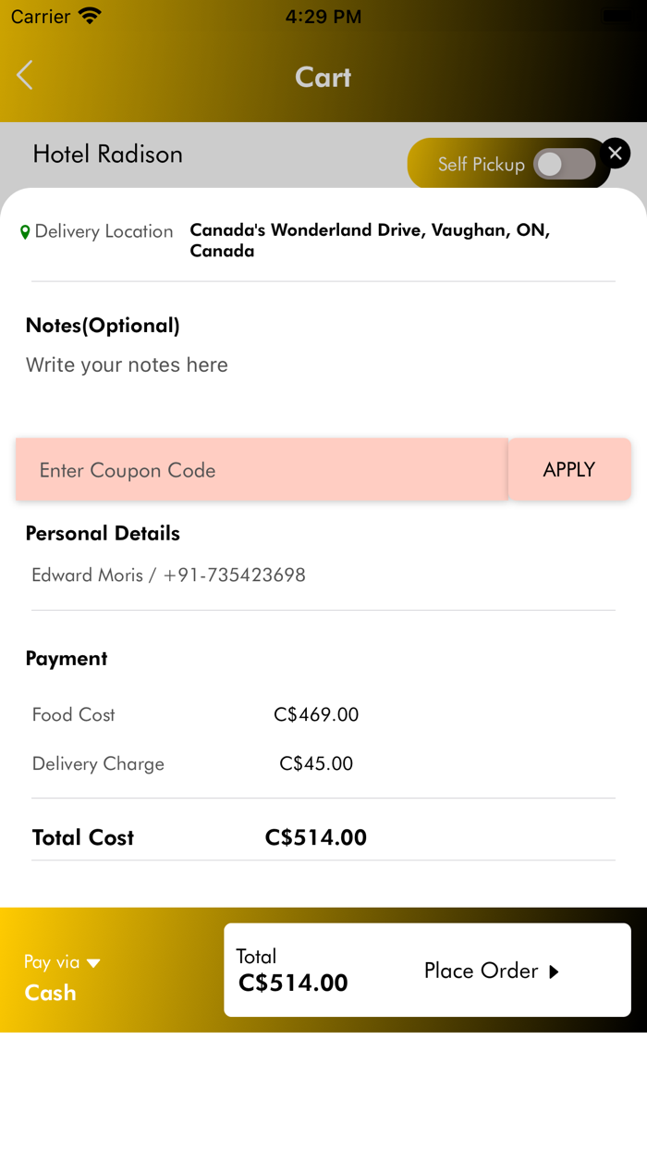Change the Canada's Wonderland Drive delivery address
Viewport: 647px width, 1151px height.
(370, 240)
